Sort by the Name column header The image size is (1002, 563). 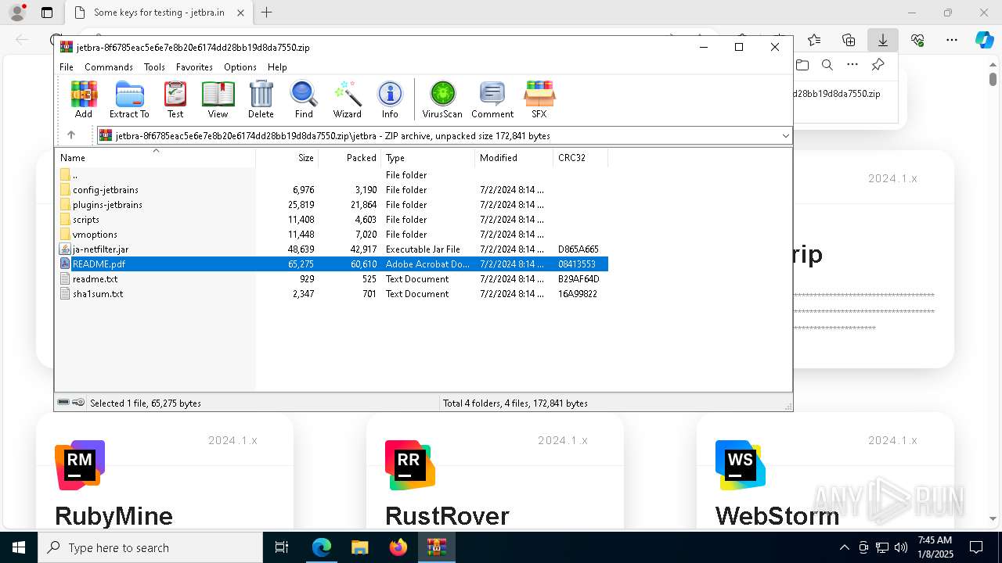pyautogui.click(x=156, y=158)
